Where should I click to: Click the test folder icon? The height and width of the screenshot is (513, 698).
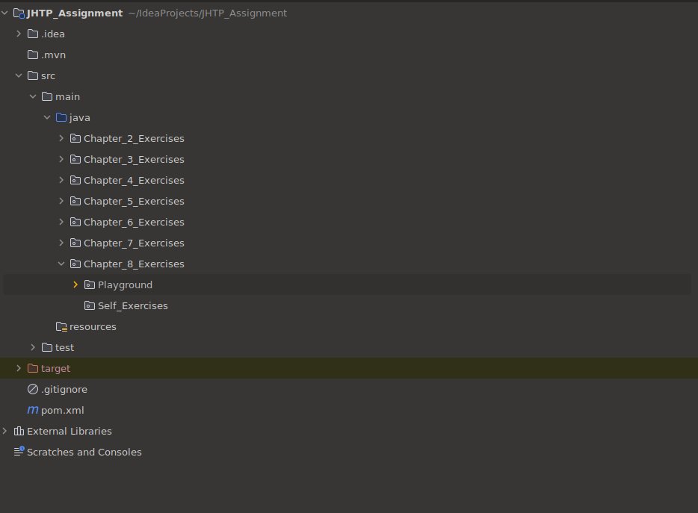47,347
